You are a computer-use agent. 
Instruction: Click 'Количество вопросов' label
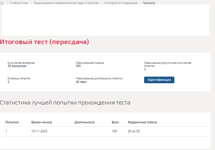(x=21, y=63)
